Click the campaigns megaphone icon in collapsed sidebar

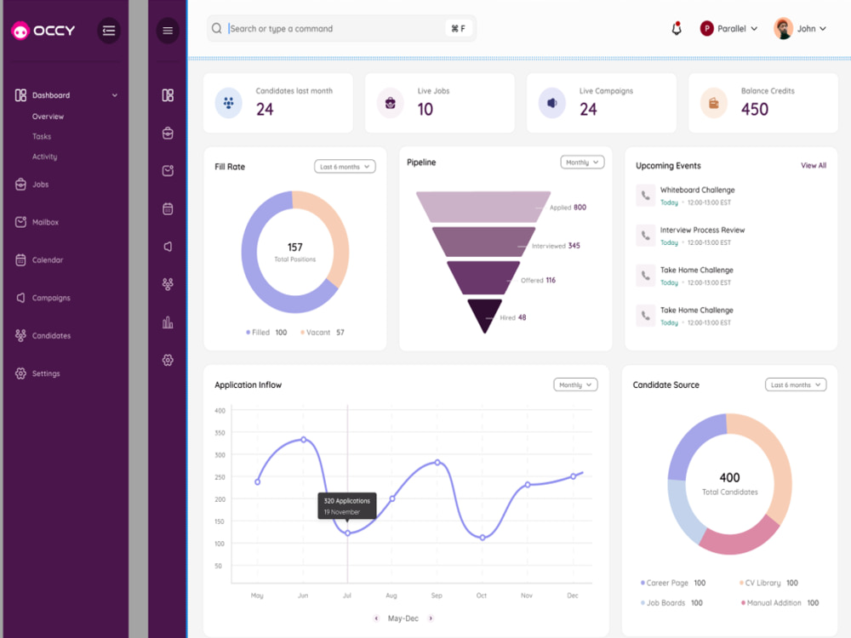(168, 247)
